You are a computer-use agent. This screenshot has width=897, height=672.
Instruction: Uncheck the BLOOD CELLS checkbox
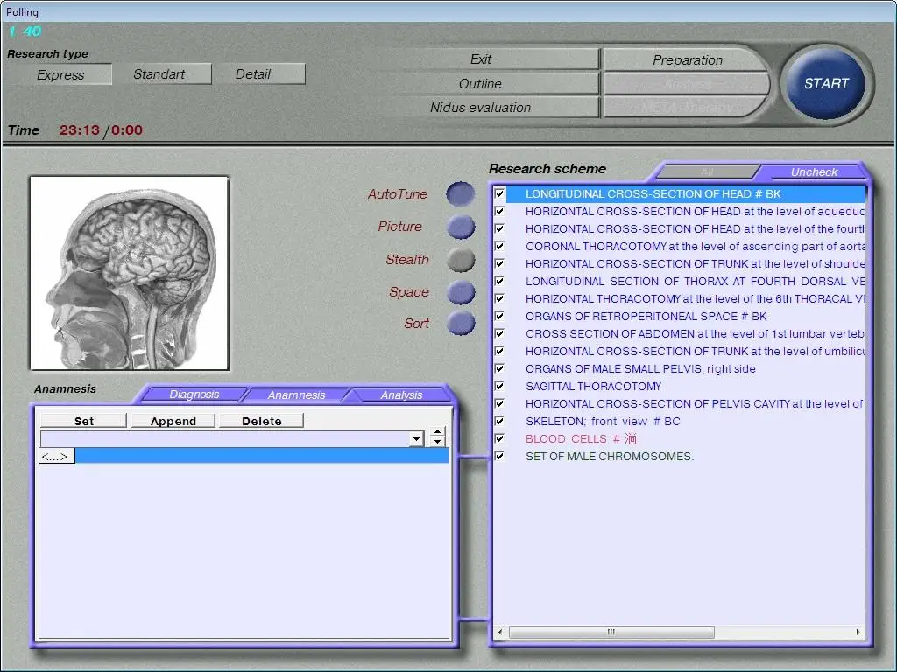click(499, 438)
